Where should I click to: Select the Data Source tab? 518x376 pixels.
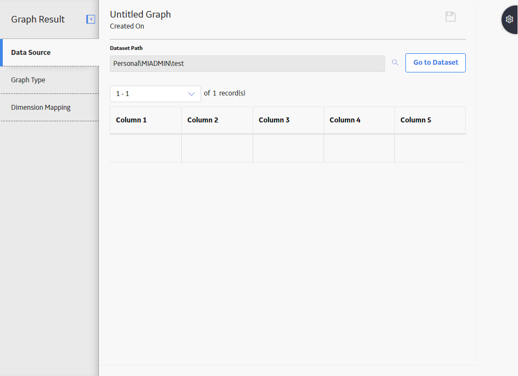coord(50,53)
